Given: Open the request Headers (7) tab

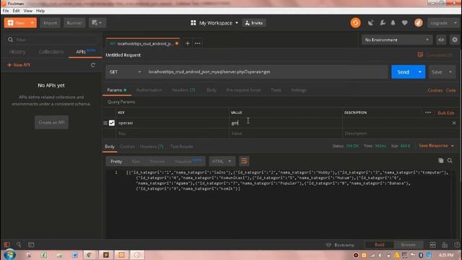Looking at the screenshot, I should pyautogui.click(x=183, y=90).
